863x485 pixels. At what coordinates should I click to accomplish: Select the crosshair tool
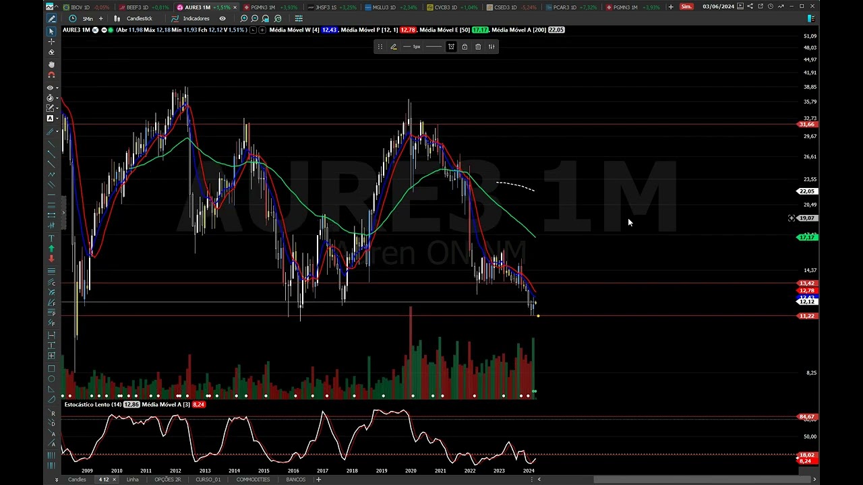click(51, 41)
